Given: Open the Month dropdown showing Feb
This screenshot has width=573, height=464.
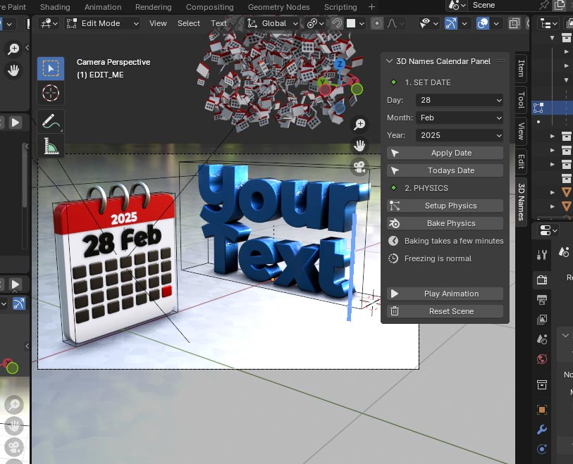Looking at the screenshot, I should pyautogui.click(x=460, y=118).
